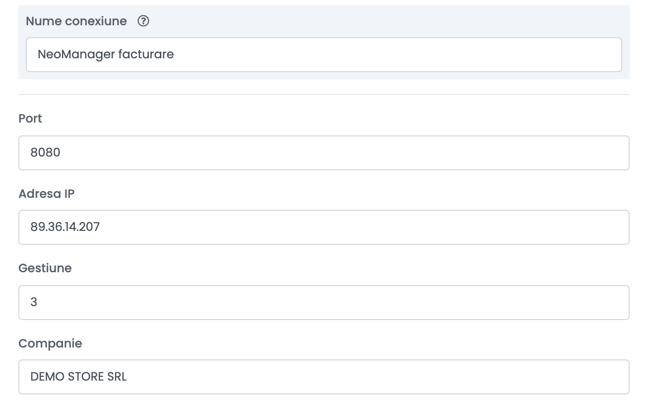648x404 pixels.
Task: Click into the Port input field
Action: [324, 153]
